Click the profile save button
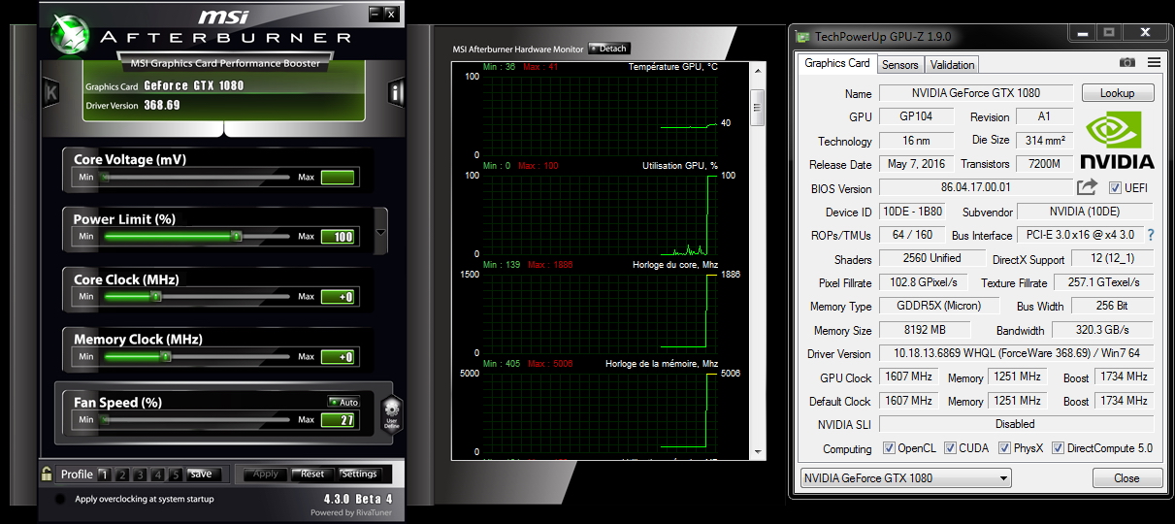Viewport: 1175px width, 524px height. click(201, 475)
